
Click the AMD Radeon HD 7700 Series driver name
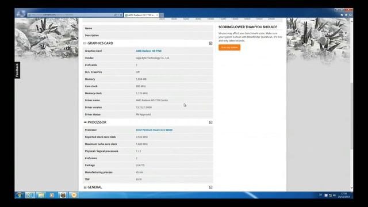152,100
